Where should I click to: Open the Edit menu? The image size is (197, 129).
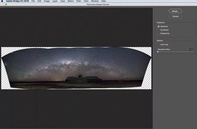[39, 1]
